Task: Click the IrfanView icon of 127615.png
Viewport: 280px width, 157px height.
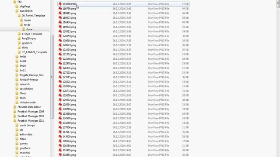Action: 60,77
